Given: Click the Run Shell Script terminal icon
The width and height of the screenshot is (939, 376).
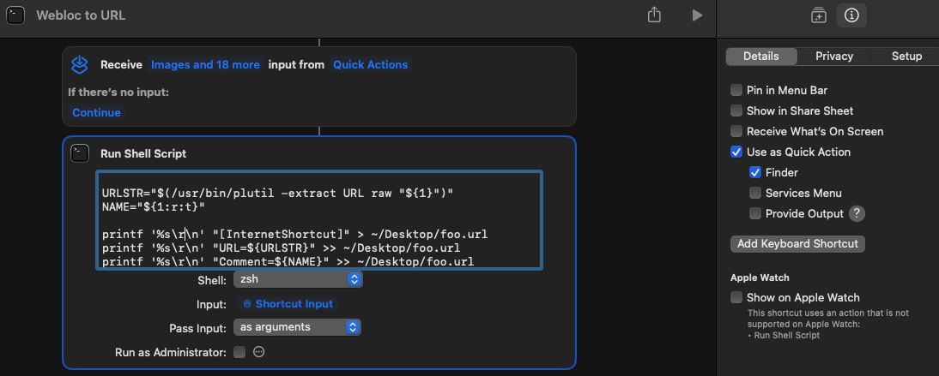Looking at the screenshot, I should click(80, 153).
